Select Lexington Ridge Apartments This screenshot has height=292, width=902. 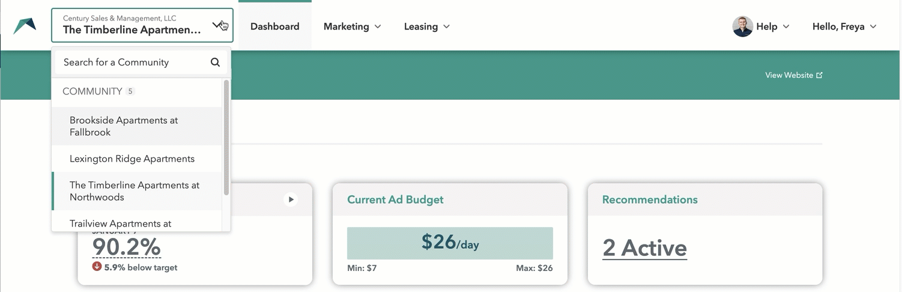(132, 159)
